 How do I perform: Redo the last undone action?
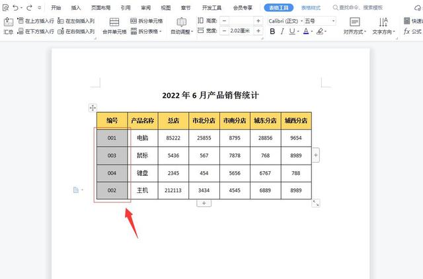click(29, 7)
